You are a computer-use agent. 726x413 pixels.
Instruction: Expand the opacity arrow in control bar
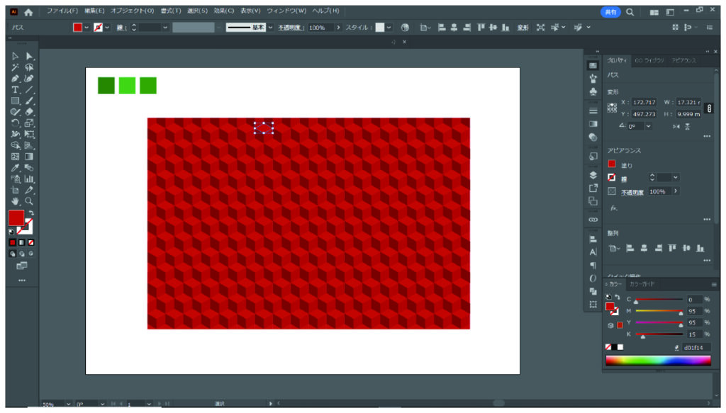click(x=338, y=28)
